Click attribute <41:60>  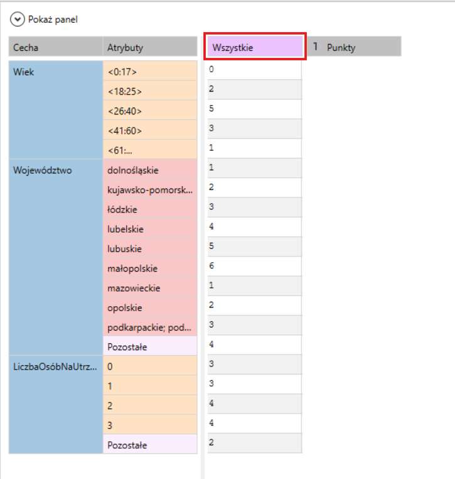pos(150,129)
